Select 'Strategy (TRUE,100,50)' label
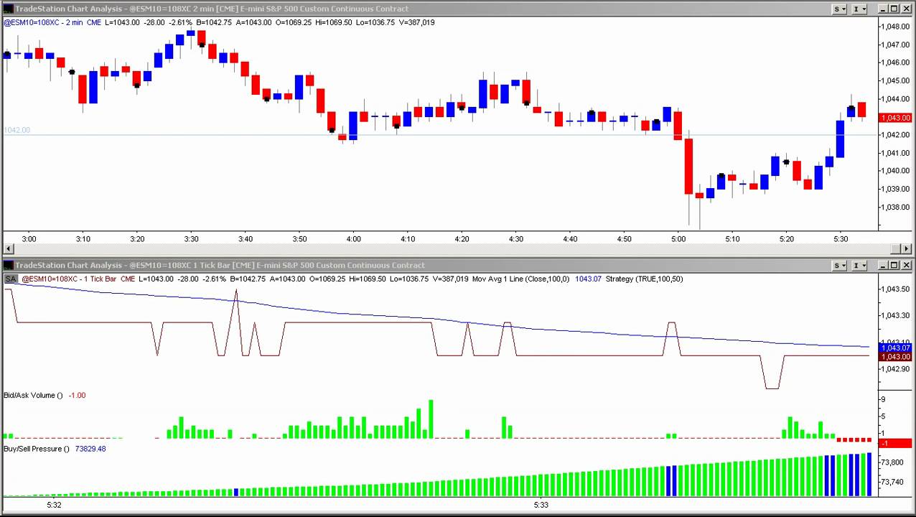Image resolution: width=916 pixels, height=517 pixels. click(x=644, y=279)
